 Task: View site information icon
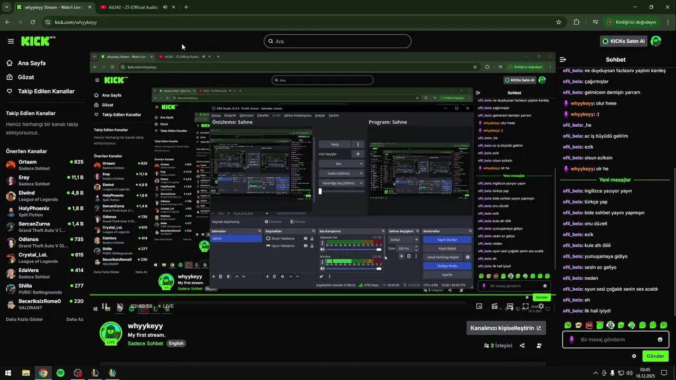[48, 22]
